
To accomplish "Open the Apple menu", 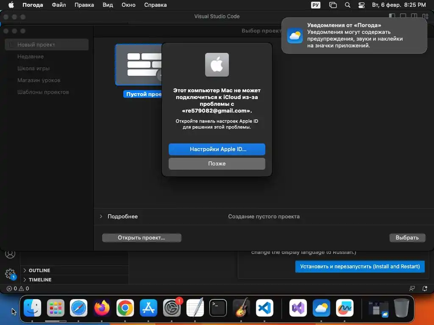I will click(x=11, y=5).
